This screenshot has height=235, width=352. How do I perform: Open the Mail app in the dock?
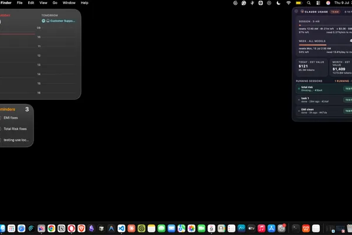click(x=171, y=229)
